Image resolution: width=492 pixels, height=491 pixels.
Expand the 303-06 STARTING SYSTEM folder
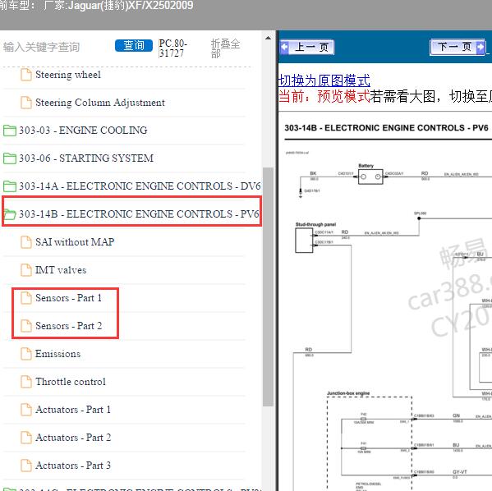pos(10,158)
